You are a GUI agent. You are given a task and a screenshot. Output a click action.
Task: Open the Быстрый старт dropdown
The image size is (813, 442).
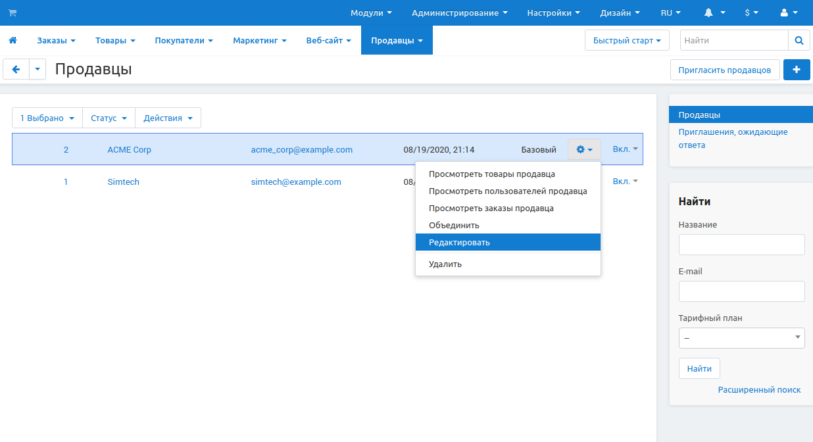pos(626,41)
